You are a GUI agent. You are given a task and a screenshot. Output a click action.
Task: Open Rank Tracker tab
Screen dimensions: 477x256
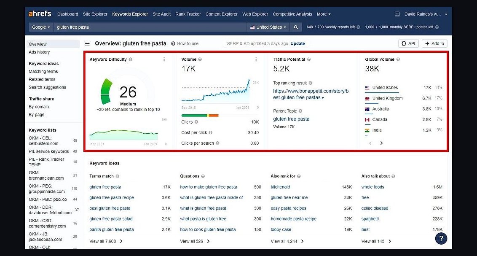point(188,14)
